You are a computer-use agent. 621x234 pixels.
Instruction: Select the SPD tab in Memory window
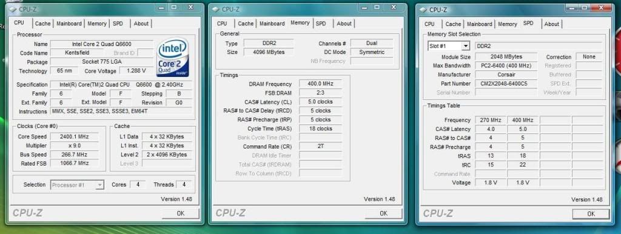[x=321, y=24]
